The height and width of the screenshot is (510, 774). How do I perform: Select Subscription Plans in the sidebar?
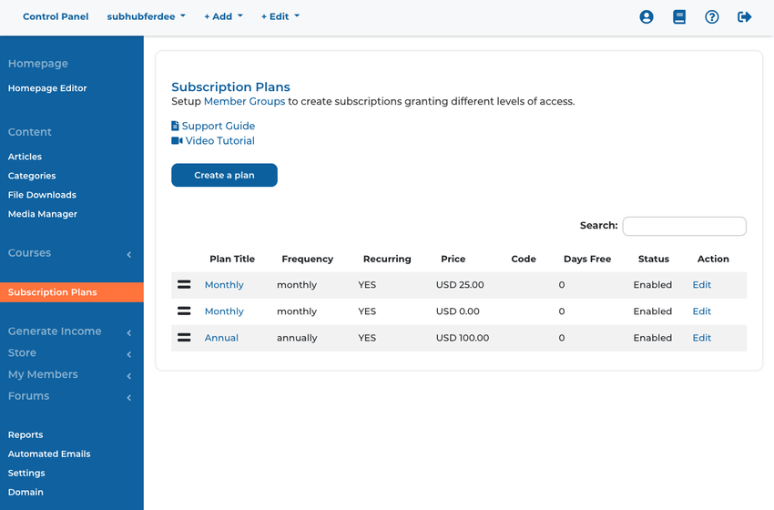coord(72,292)
